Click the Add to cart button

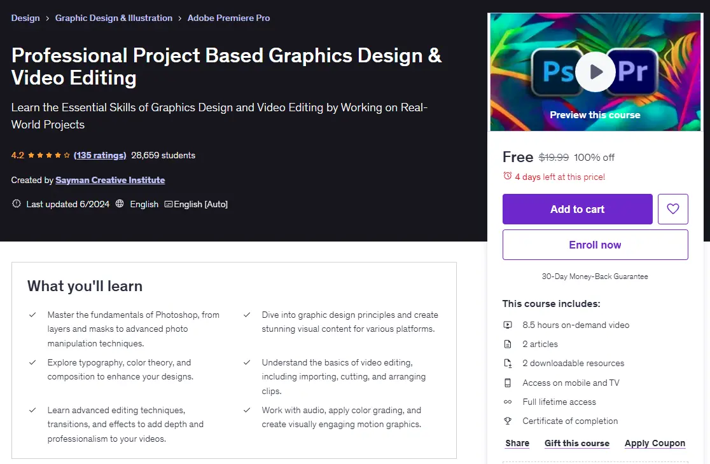tap(577, 209)
